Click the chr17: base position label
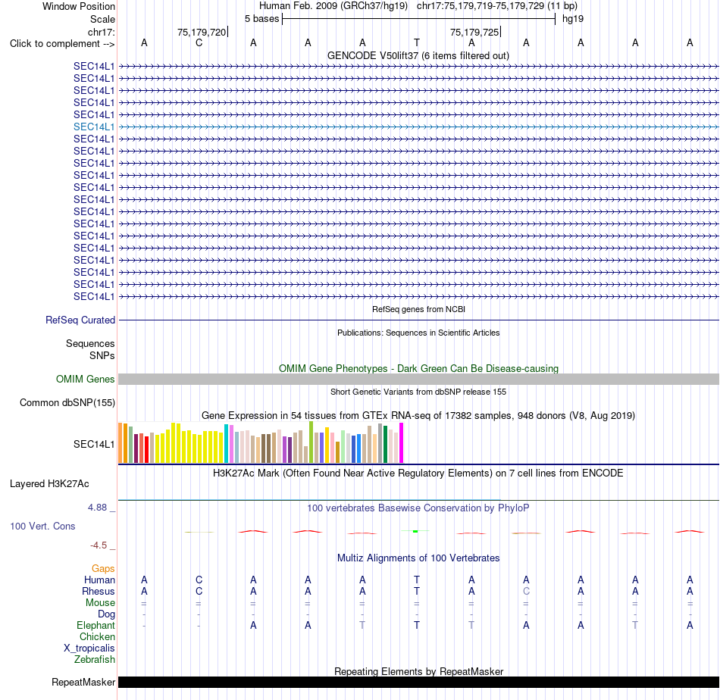 [x=101, y=32]
